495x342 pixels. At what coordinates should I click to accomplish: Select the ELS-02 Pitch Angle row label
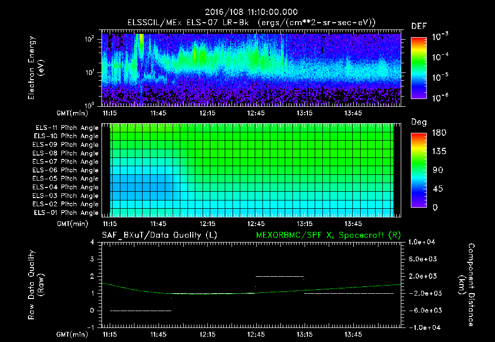click(x=65, y=204)
